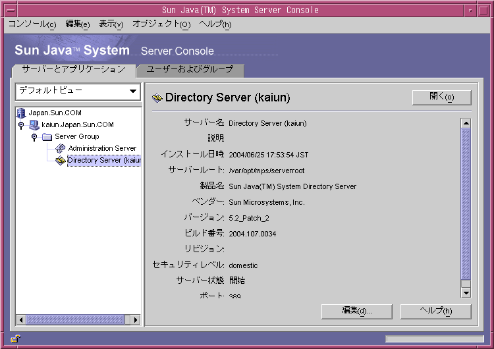Switch to the ユーザーおよびグループ tab
494x349 pixels.
(x=190, y=70)
